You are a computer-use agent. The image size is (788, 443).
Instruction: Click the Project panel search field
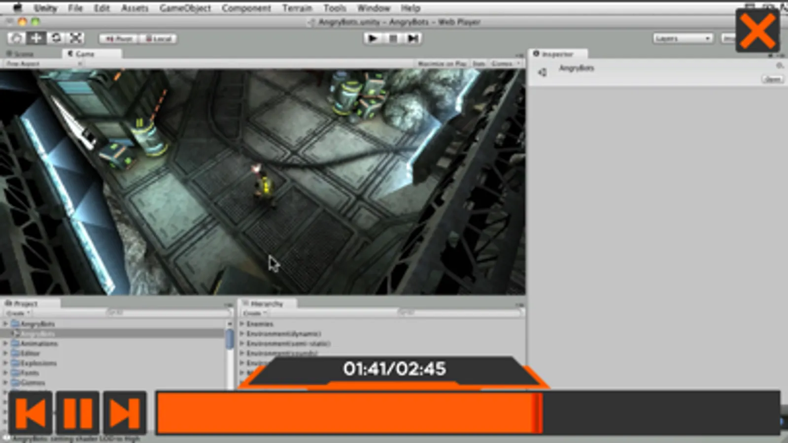(x=169, y=313)
